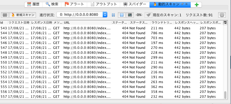The image size is (231, 104).
Task: Click the 0% scan progress bar
Action: pos(139,15)
